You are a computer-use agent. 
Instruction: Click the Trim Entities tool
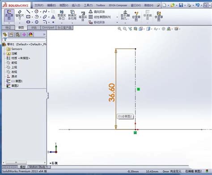pos(62,15)
